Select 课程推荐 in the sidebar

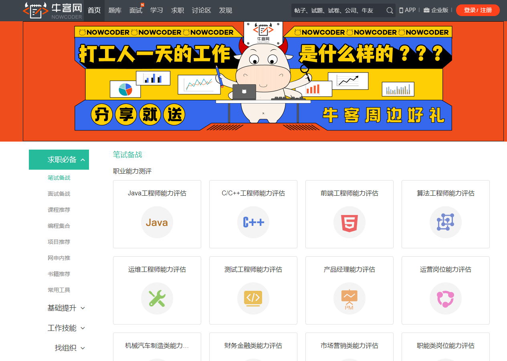[59, 210]
